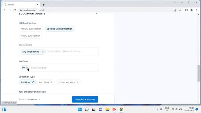Open Chrome three-dot menu
This screenshot has height=113, width=201.
(x=196, y=10)
